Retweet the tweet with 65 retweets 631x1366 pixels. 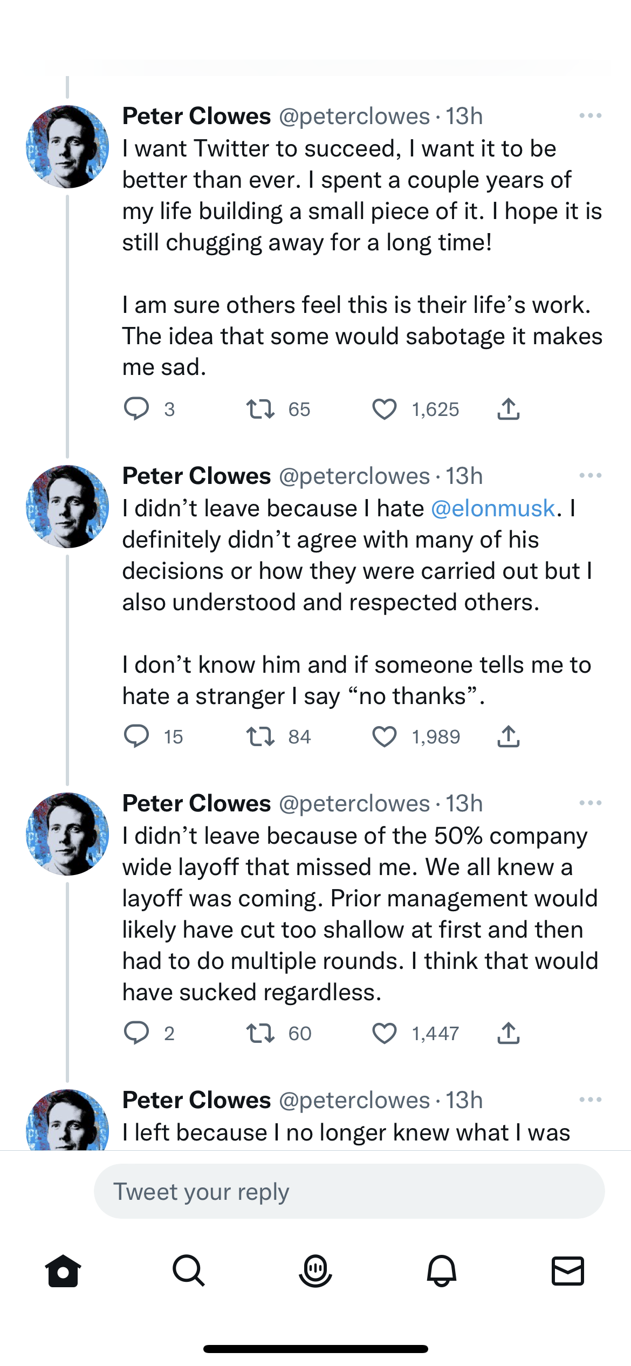pyautogui.click(x=261, y=409)
